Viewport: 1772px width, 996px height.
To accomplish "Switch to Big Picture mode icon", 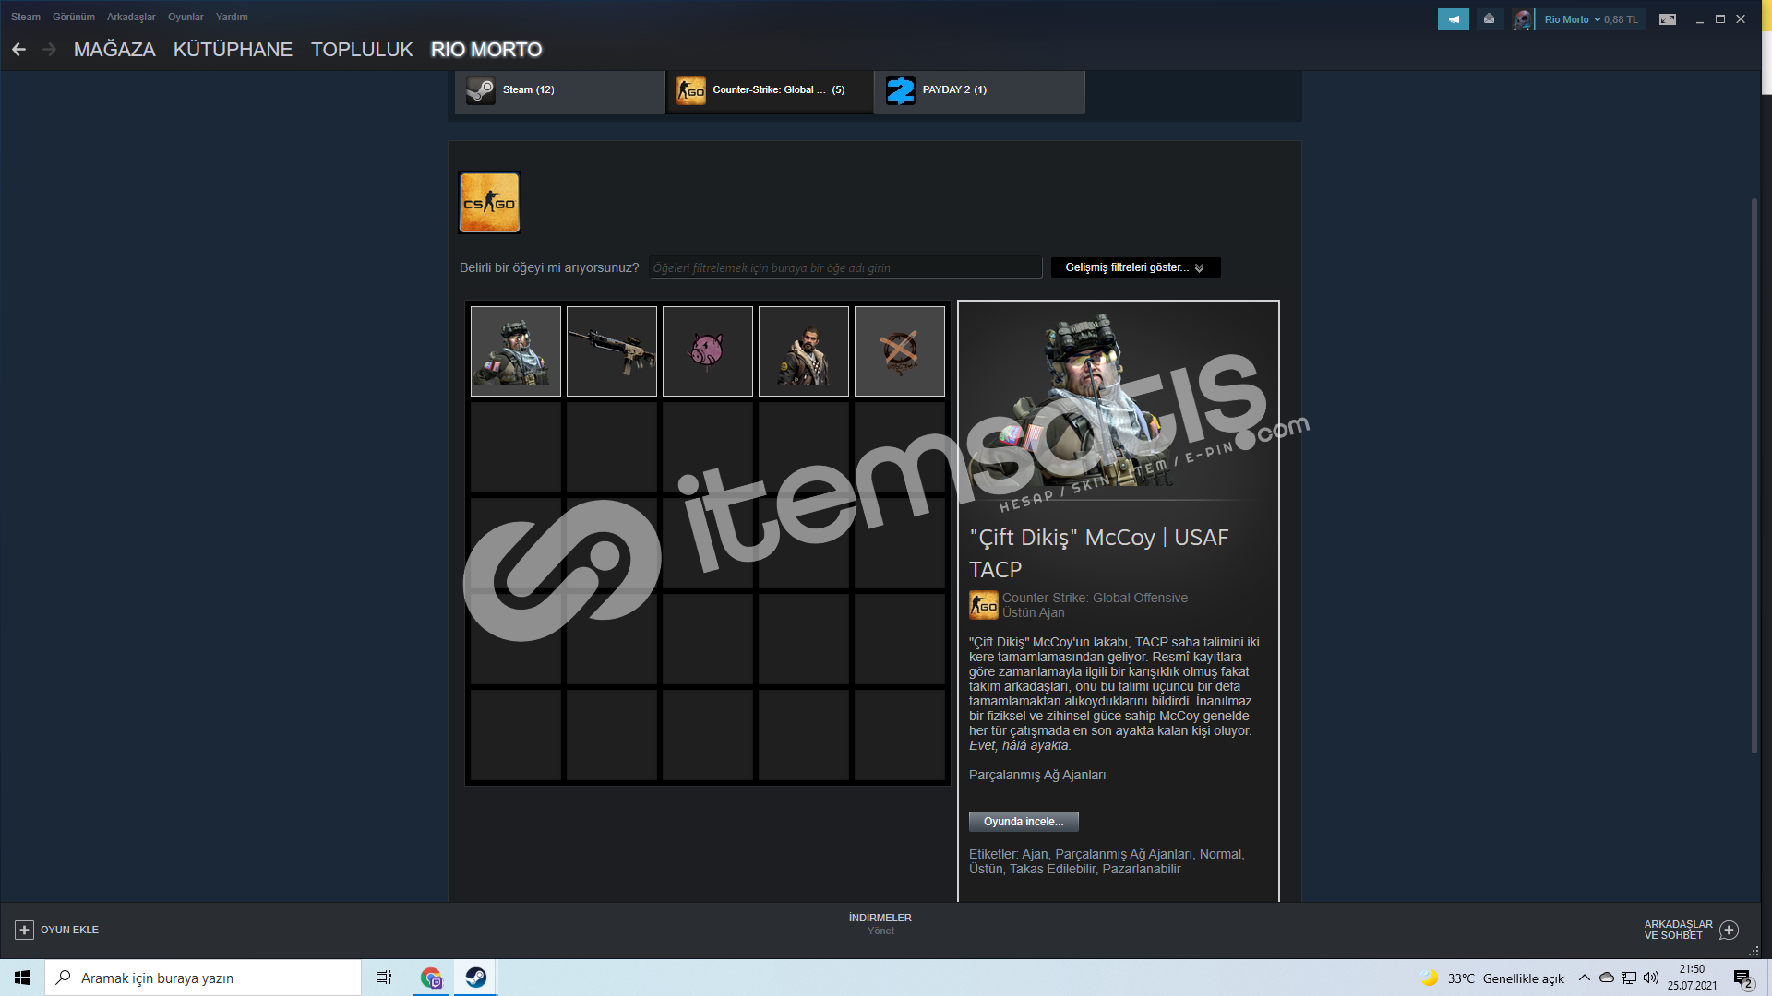I will click(1667, 19).
